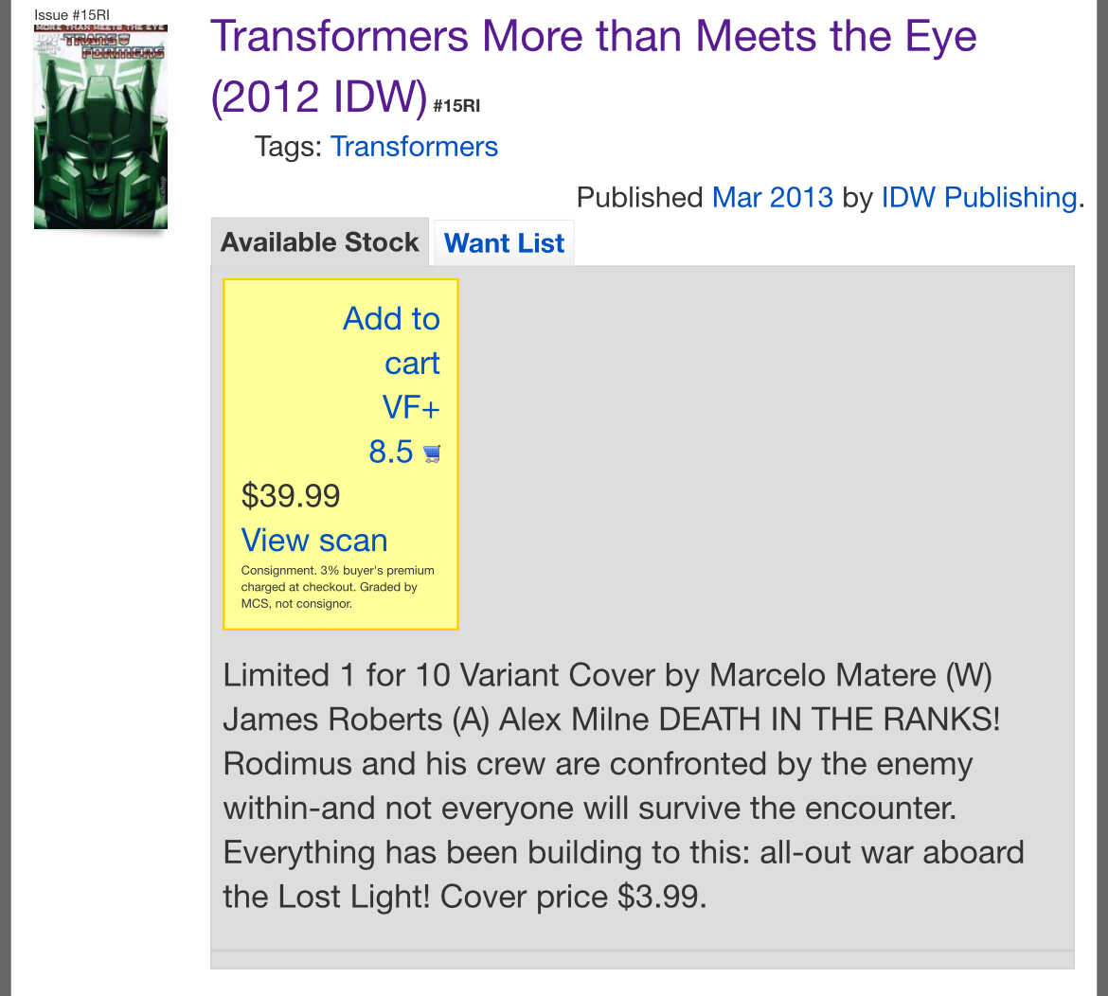The image size is (1108, 996).
Task: Open the View scan link
Action: (x=314, y=541)
